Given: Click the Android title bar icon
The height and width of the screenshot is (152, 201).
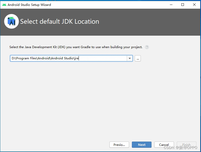Looking at the screenshot, I should 4,5.
